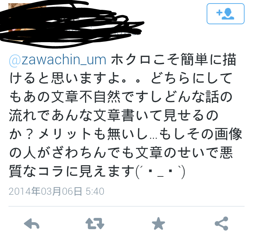
Task: Click the 2014年03月06日 date stamp
Action: [45, 192]
